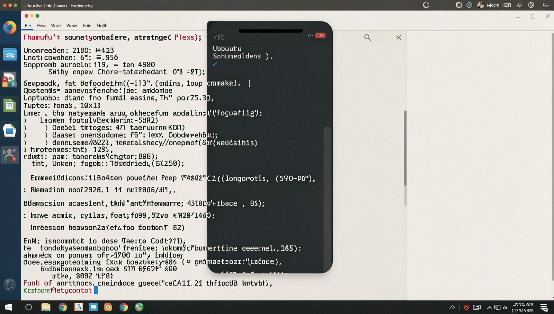Screen dimensions: 554x314
Task: Open the Hele menu
Action: pyautogui.click(x=41, y=26)
